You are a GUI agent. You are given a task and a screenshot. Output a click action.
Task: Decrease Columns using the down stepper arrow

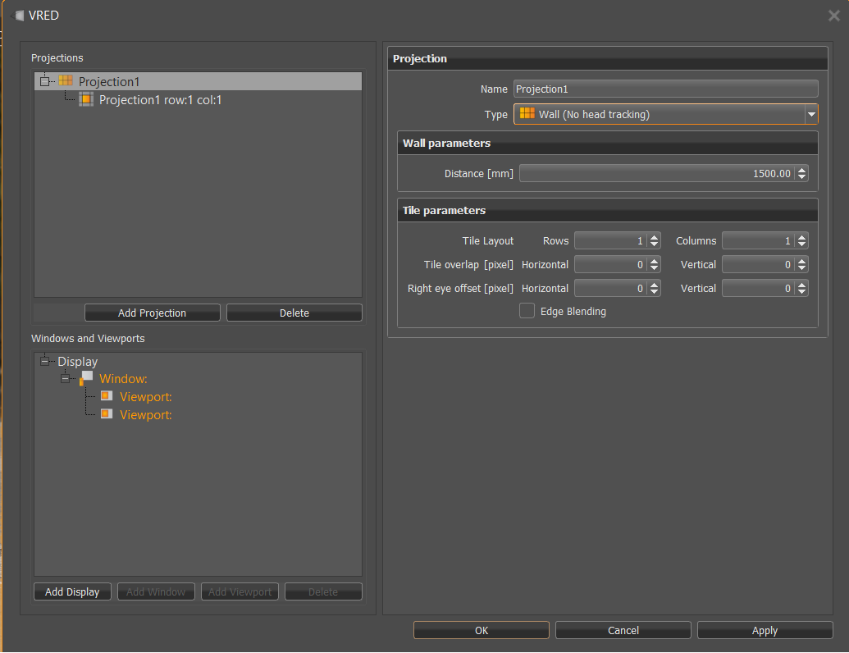click(801, 244)
